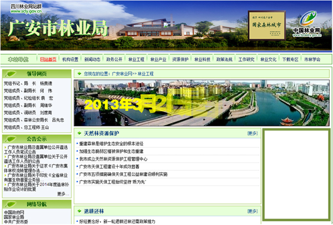Go to 政策法规 in the navigation bar
The image size is (333, 225).
point(224,59)
